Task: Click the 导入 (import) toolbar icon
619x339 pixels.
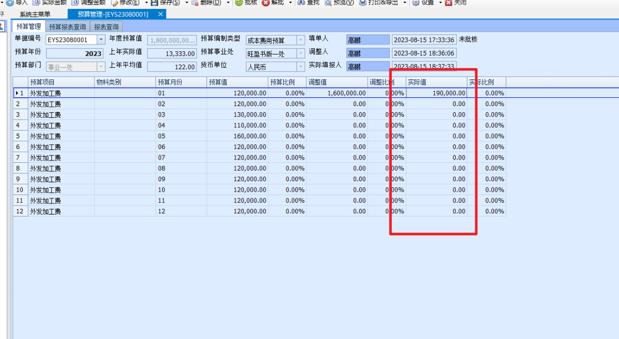Action: pos(10,2)
